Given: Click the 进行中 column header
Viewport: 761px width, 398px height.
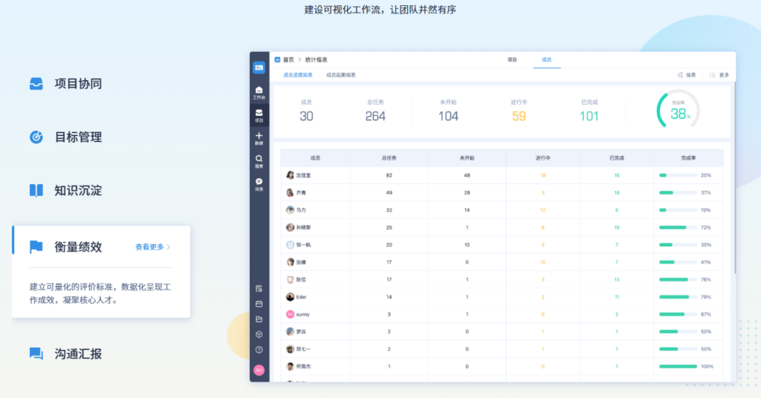Looking at the screenshot, I should [x=543, y=158].
